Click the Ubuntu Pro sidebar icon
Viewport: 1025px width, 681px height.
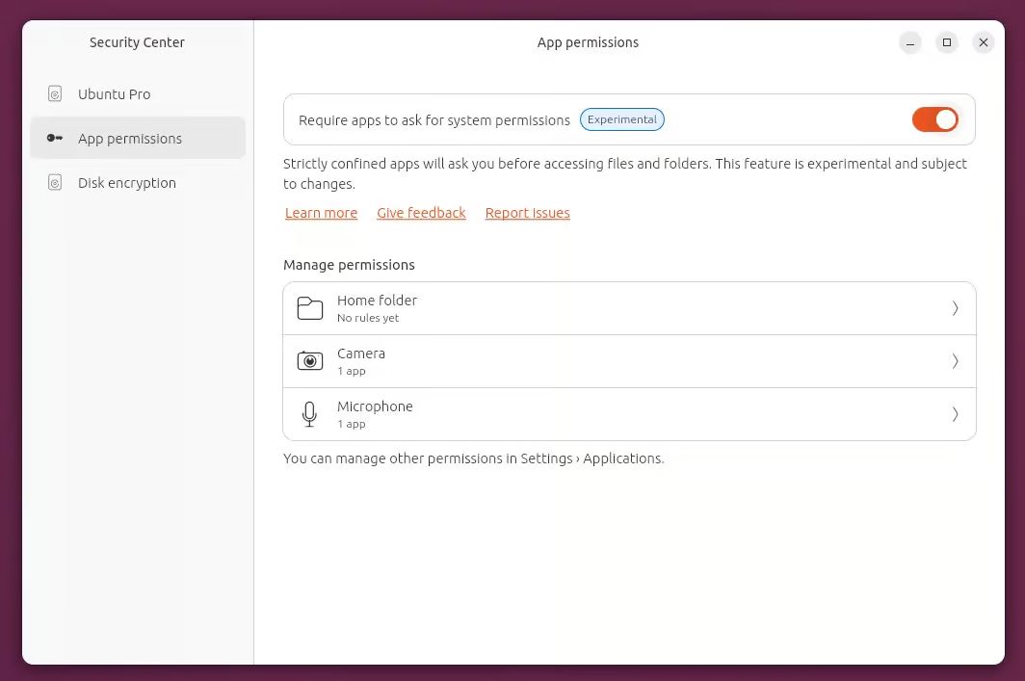55,94
